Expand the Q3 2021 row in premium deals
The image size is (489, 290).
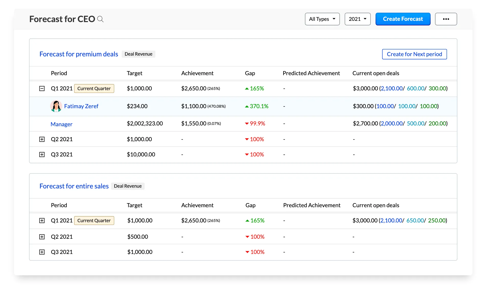[x=42, y=154]
